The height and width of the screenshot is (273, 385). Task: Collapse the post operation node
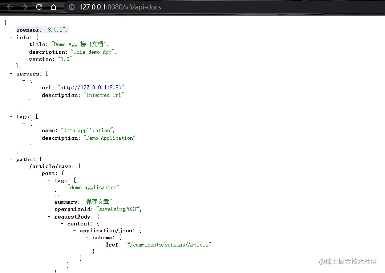click(x=36, y=173)
